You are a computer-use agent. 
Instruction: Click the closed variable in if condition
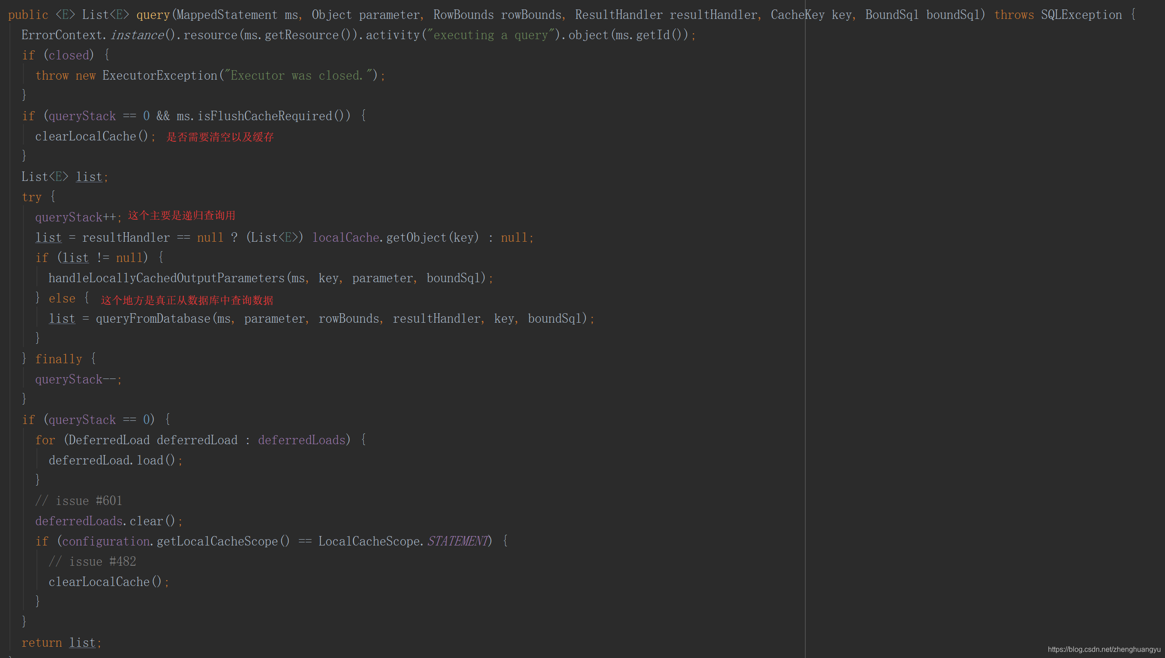(68, 55)
